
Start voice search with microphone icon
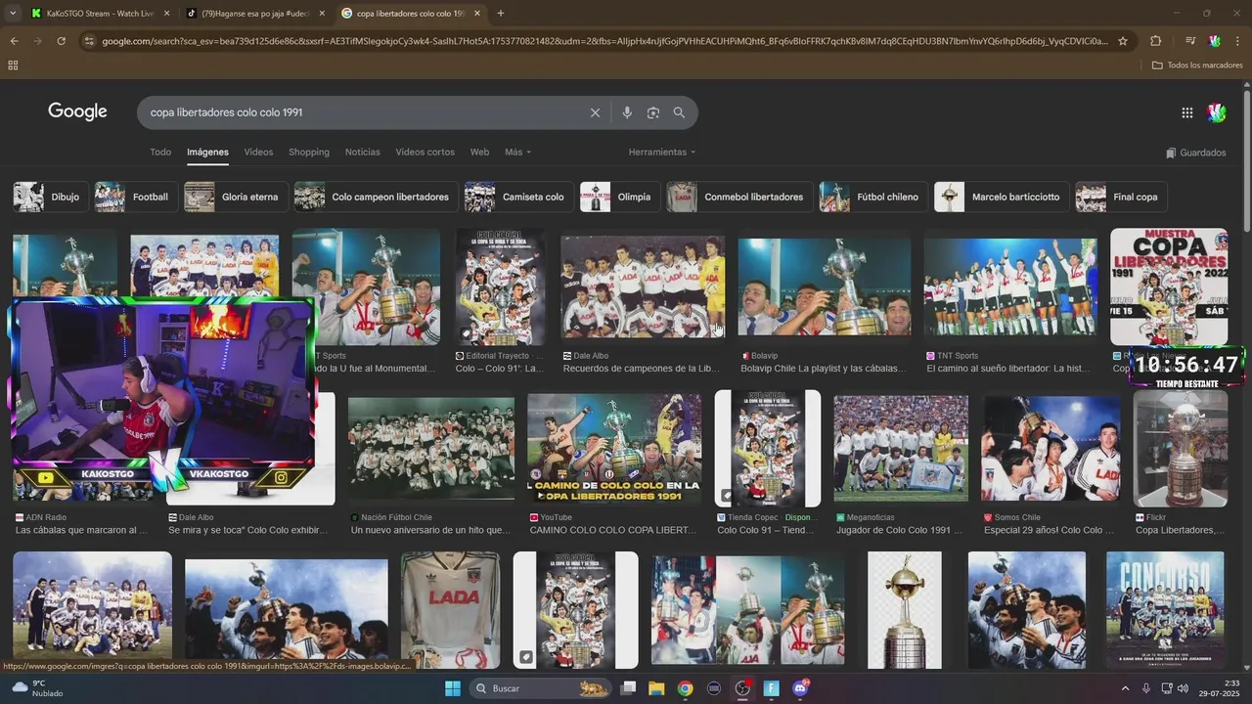click(627, 112)
